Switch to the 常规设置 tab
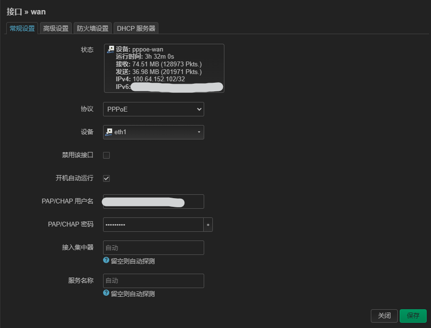The image size is (431, 328). point(22,28)
